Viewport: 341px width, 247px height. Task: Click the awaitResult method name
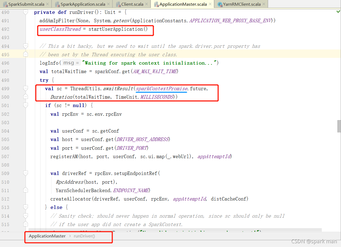coord(118,89)
